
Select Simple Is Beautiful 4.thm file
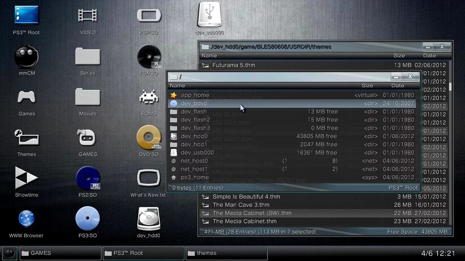324,196
